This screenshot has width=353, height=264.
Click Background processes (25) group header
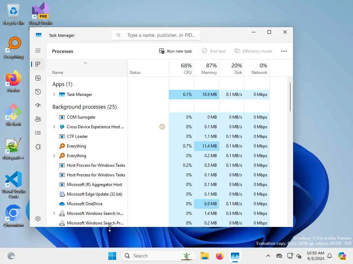click(85, 107)
